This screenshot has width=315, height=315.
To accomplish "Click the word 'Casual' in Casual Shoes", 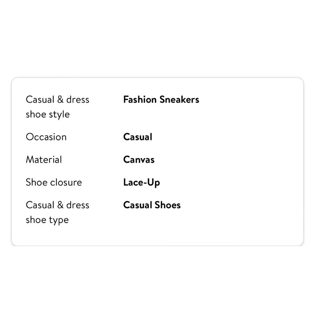I will click(x=138, y=205).
